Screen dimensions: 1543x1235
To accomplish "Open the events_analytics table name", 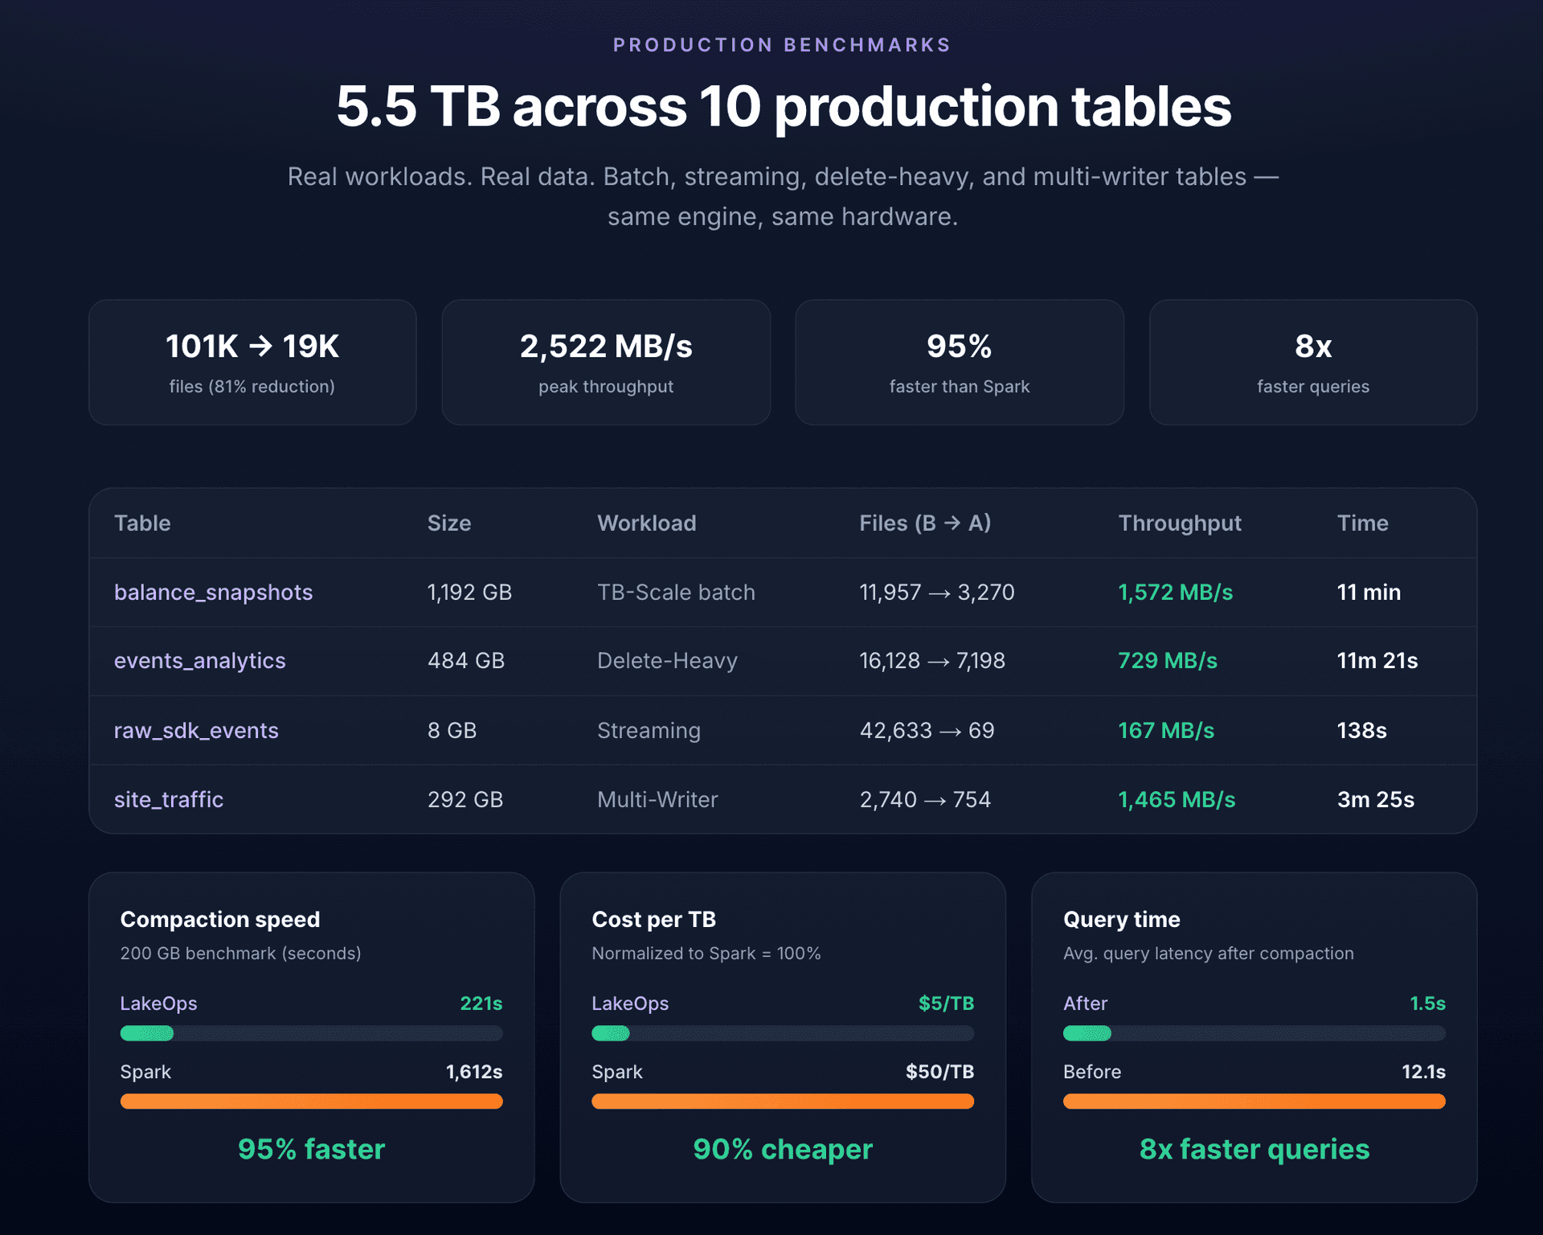I will coord(200,661).
